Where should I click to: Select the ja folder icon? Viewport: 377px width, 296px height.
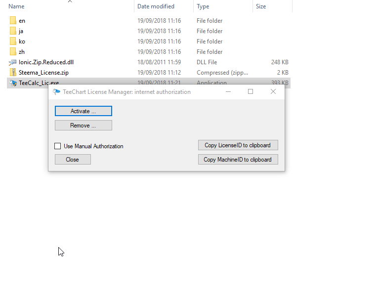point(13,31)
